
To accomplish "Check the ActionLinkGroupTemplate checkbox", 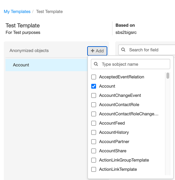I will click(94, 160).
